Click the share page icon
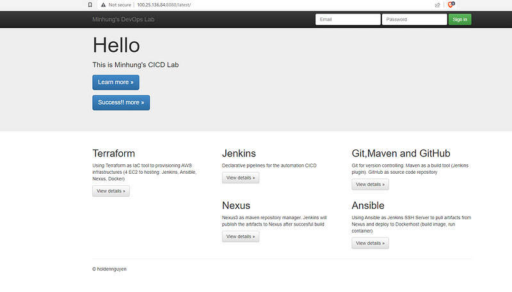512x292 pixels. [x=438, y=5]
